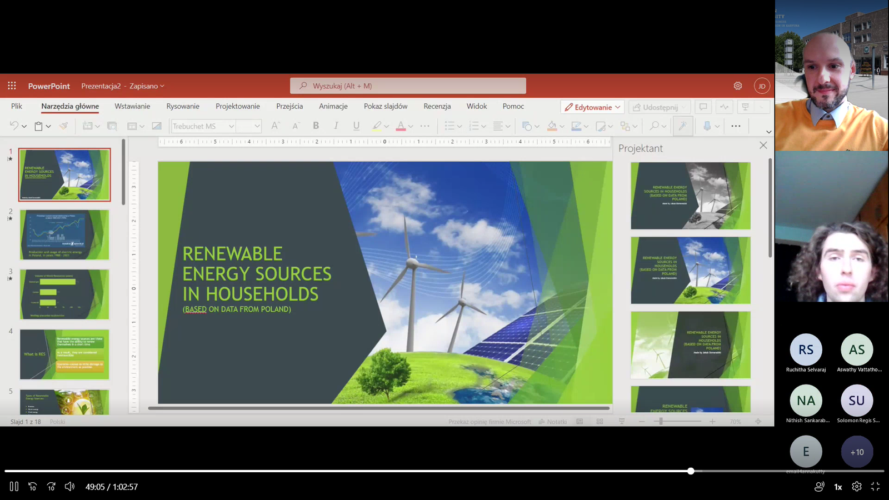Mute the video volume
The image size is (889, 500).
pos(69,487)
